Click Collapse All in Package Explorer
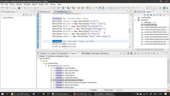The height and width of the screenshot is (96, 170). point(24,15)
